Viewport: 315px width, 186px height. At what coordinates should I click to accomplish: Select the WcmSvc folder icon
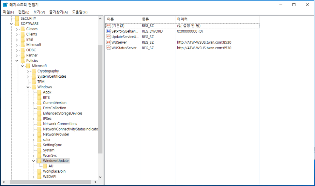coord(39,155)
